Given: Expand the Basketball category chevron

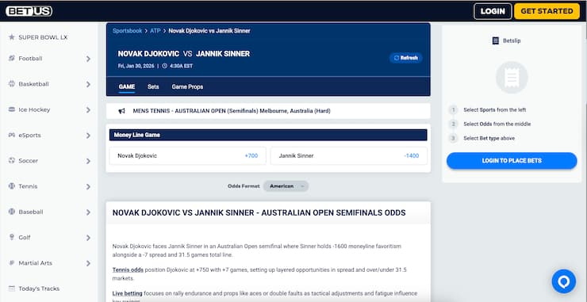Looking at the screenshot, I should click(x=88, y=84).
